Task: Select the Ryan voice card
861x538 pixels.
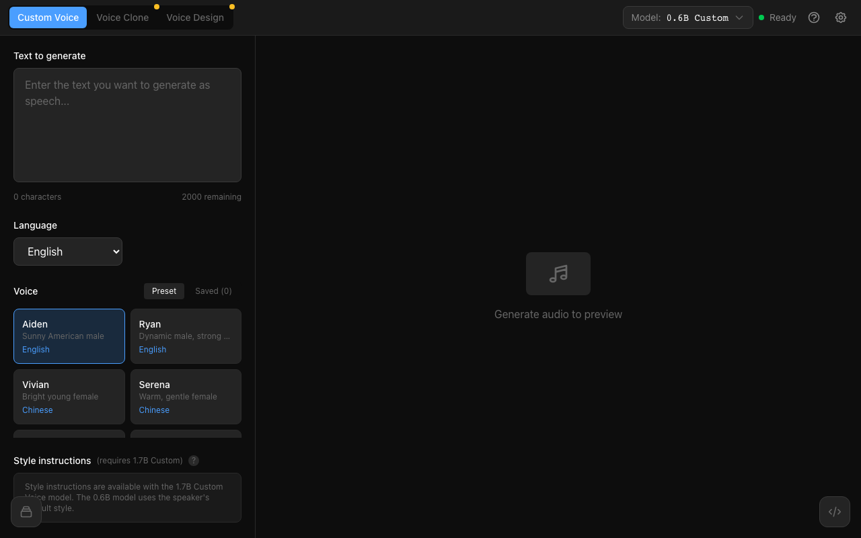Action: point(186,336)
